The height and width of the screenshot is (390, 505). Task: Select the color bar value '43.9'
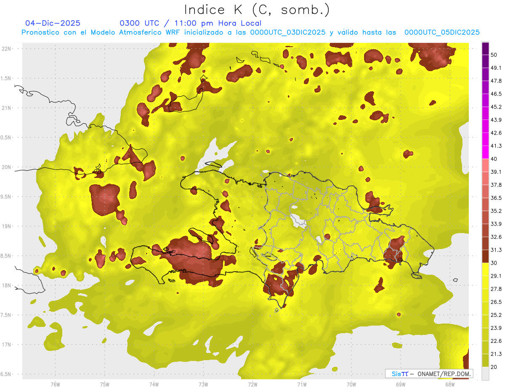tap(496, 120)
